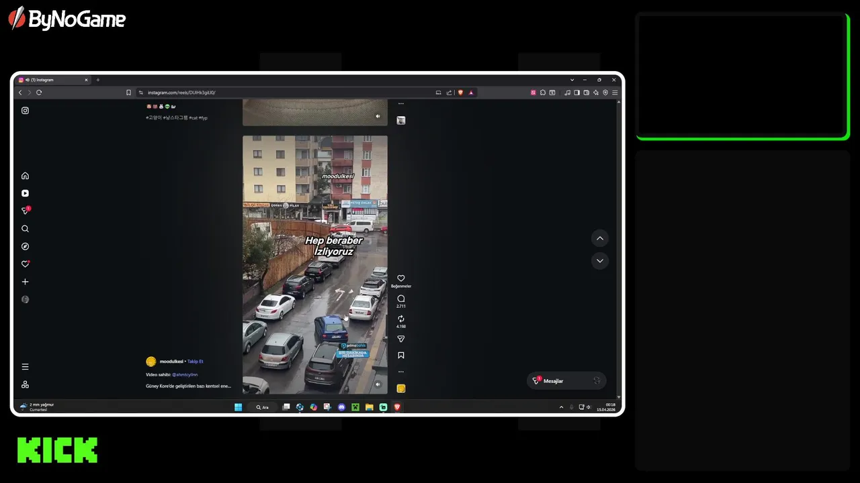Play or pause the moodulkesi reel video
This screenshot has height=483, width=860.
[315, 265]
